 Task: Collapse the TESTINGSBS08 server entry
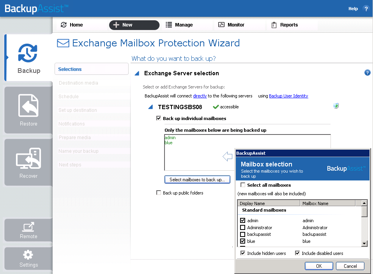click(150, 107)
